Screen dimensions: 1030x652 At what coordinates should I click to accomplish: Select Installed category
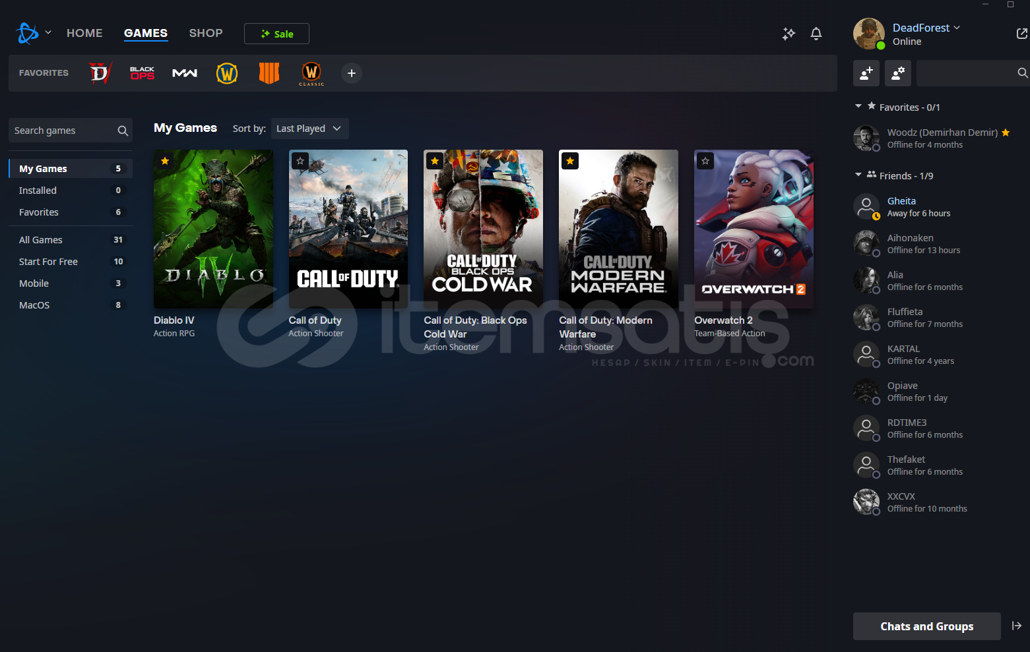click(x=71, y=191)
